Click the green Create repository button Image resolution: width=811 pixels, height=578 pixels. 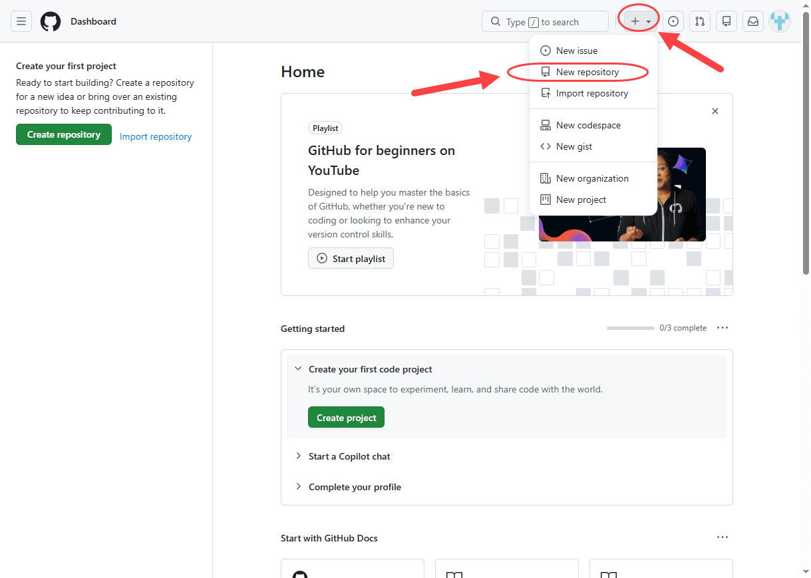coord(64,134)
